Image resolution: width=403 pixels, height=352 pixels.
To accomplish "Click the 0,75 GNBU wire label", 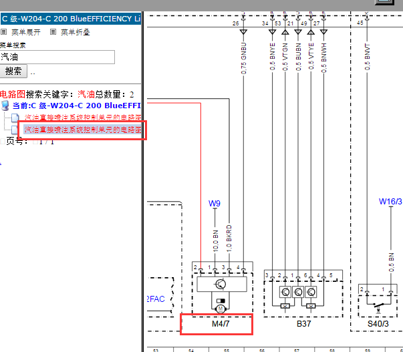I will 244,59.
